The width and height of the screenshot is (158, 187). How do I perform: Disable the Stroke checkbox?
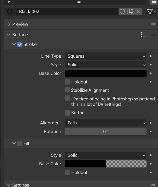20,44
